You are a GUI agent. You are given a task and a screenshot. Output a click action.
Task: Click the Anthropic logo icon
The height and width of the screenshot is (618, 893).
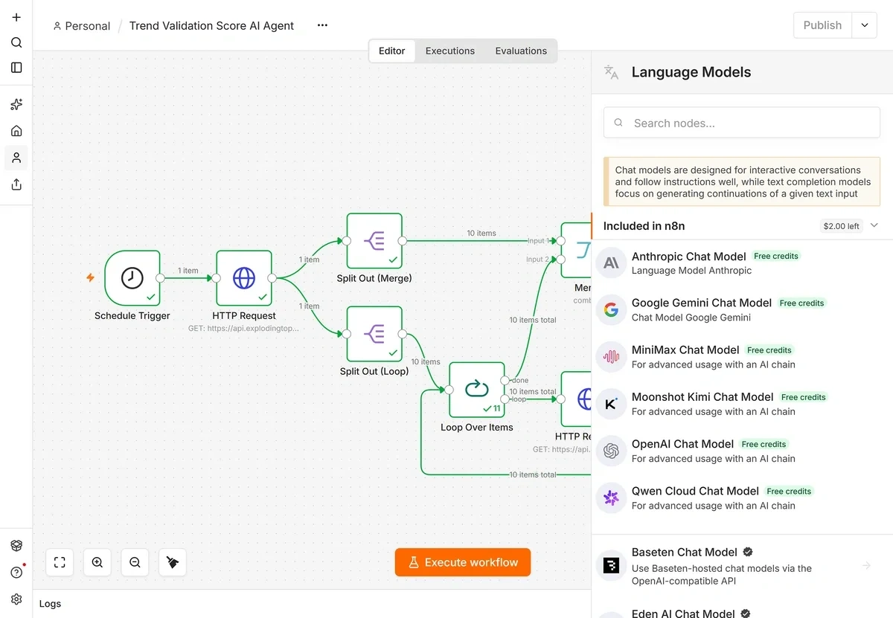(611, 263)
